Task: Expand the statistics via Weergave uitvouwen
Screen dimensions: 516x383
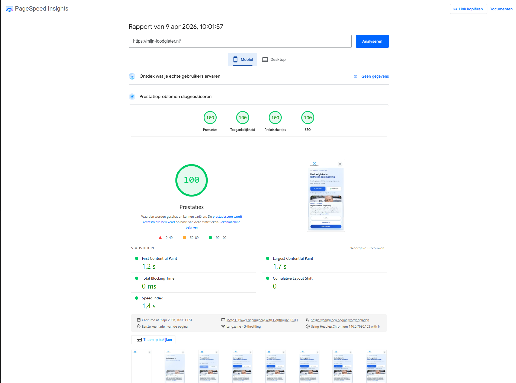Action: [x=367, y=248]
